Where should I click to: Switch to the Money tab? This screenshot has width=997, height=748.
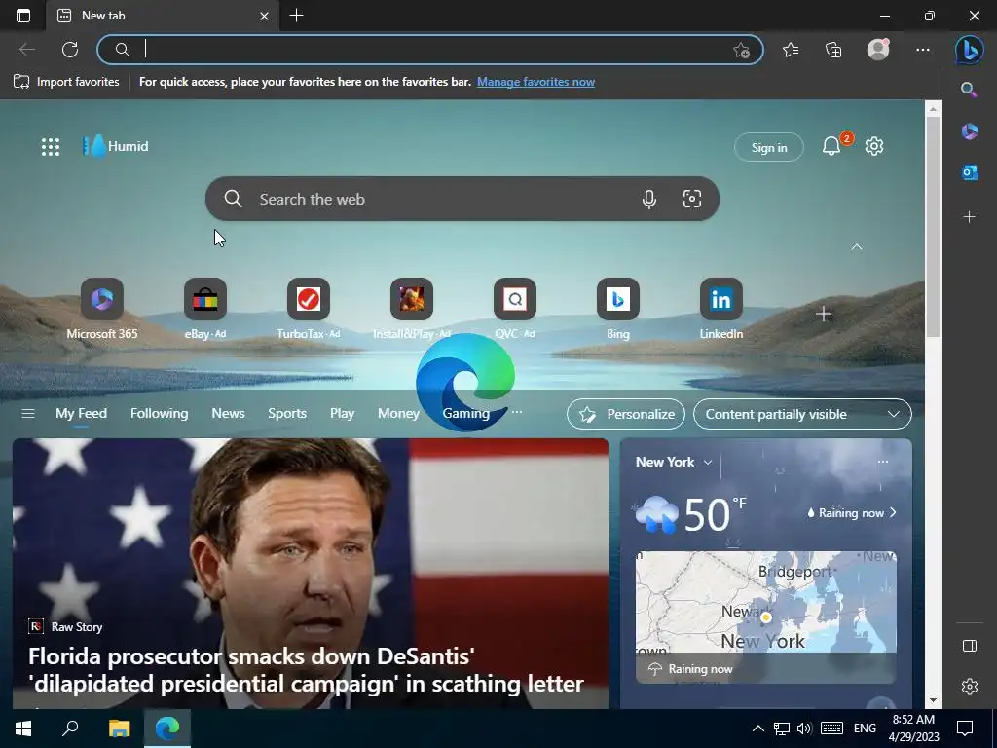click(398, 413)
